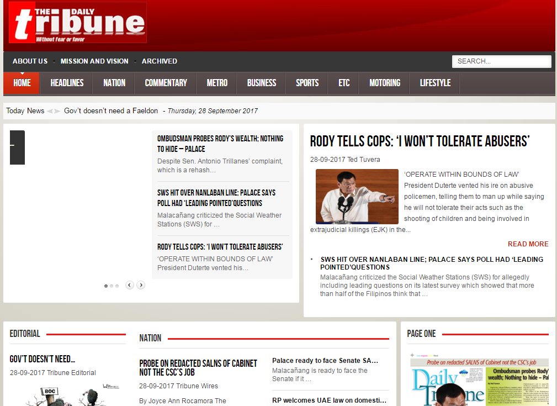Click the 'Today News' label

point(25,111)
